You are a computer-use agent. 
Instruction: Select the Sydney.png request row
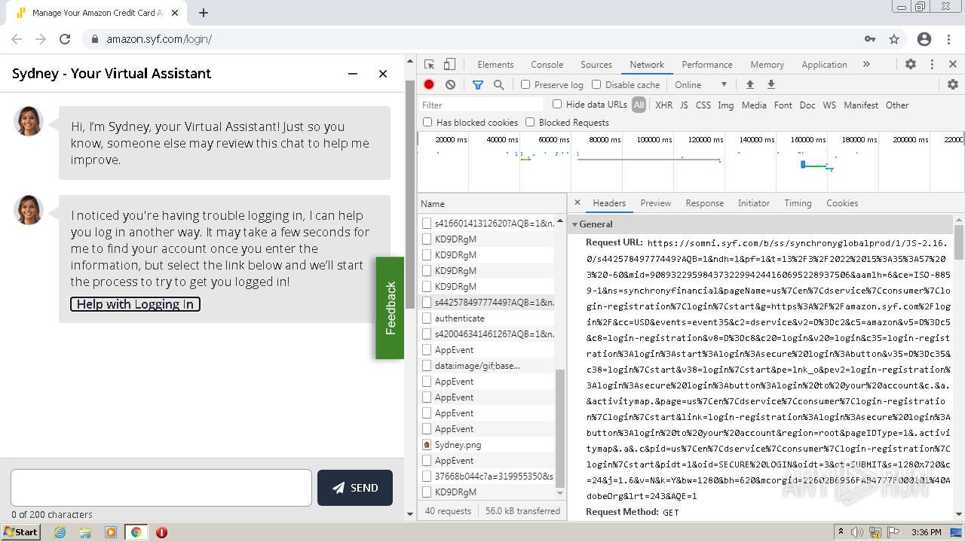[487, 444]
